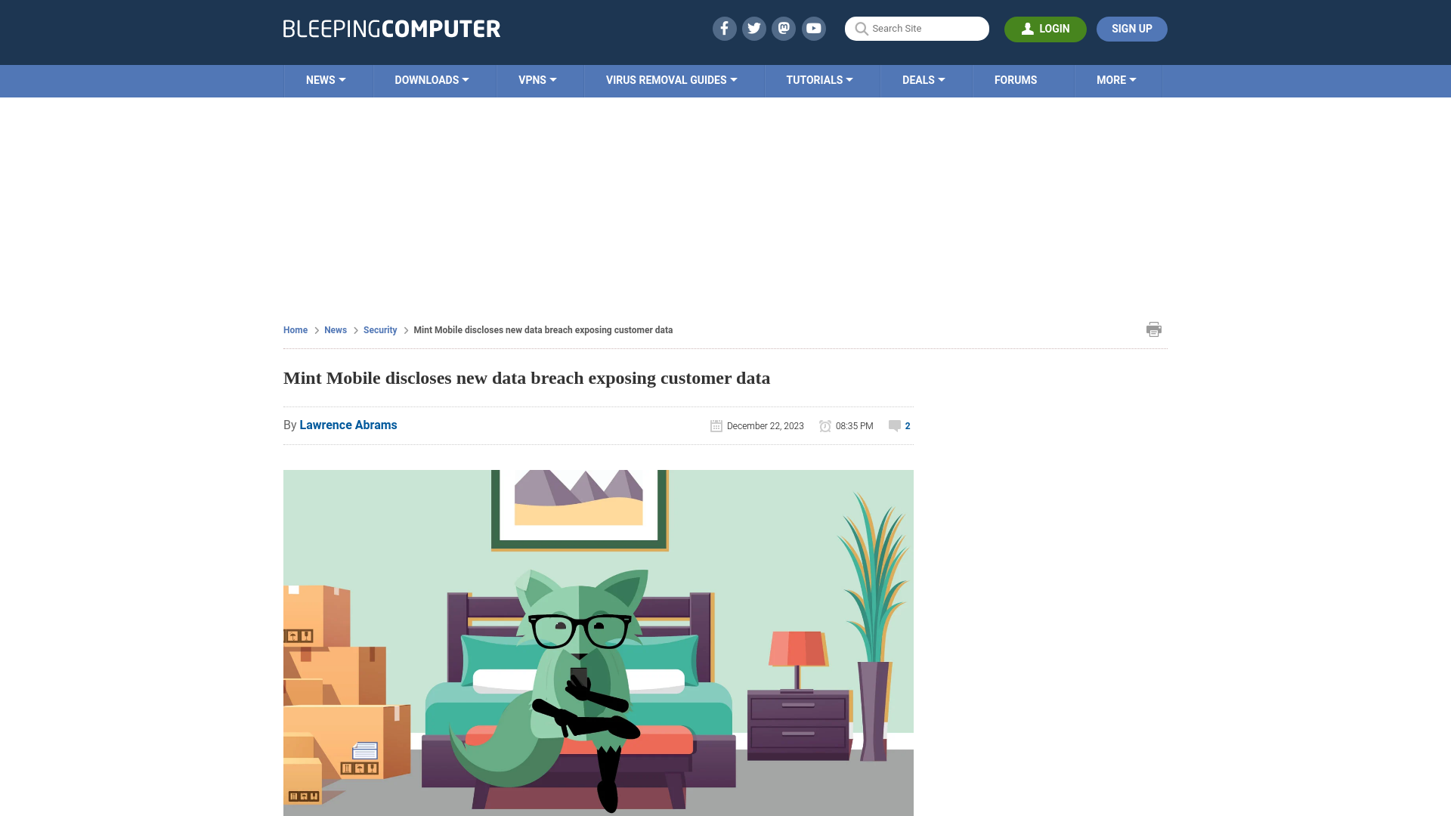The image size is (1451, 816).
Task: Click the calendar icon next to the date
Action: pos(716,425)
